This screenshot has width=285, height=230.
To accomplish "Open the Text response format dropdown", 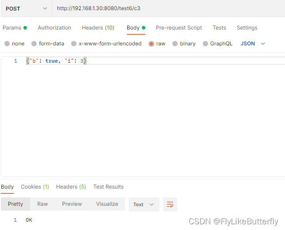I will pos(144,204).
